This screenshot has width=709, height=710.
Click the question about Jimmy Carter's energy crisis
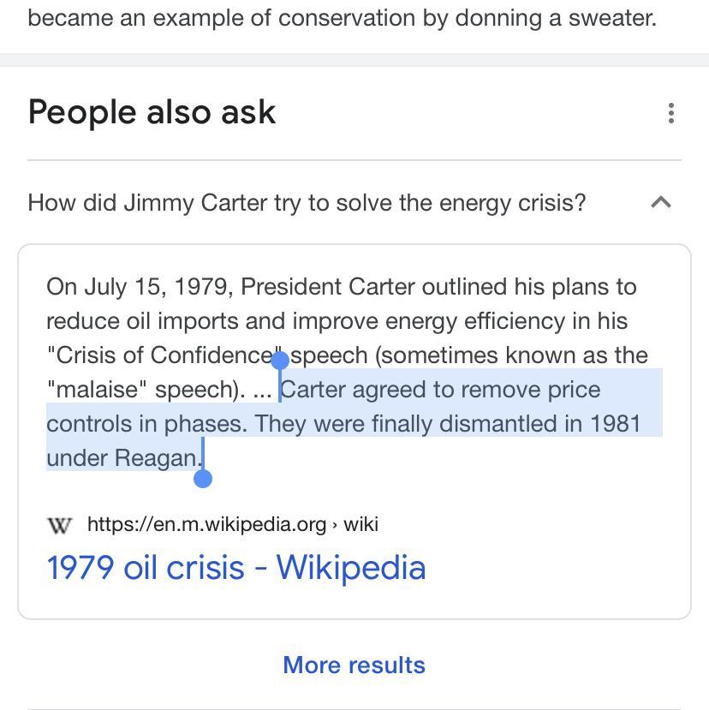307,203
